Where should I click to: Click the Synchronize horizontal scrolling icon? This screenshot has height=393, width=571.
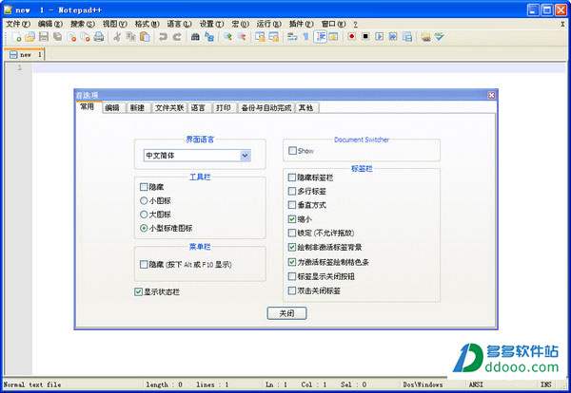coord(273,37)
